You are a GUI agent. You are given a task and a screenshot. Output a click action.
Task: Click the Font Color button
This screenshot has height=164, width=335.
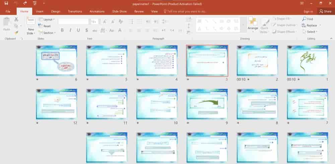120,30
